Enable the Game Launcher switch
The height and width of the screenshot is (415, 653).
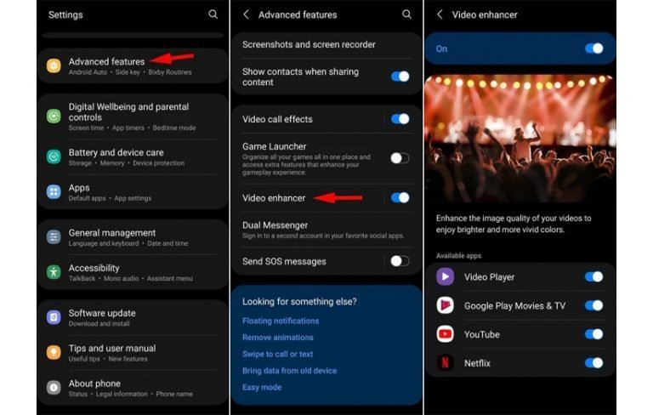click(400, 157)
